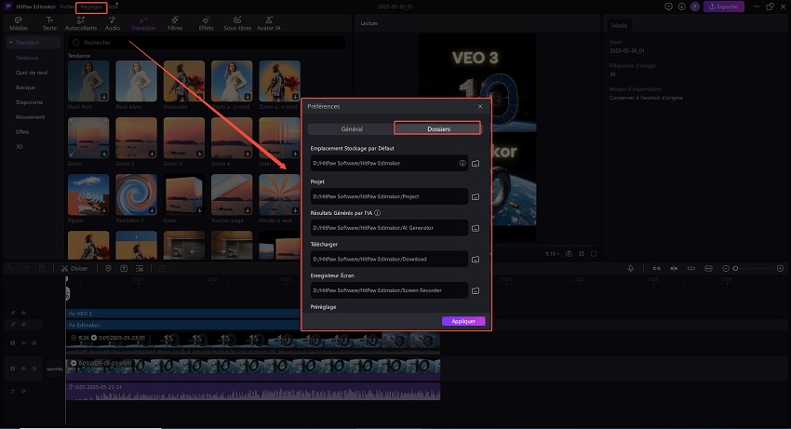The image size is (791, 429).
Task: Select the Basique transition category
Action: [25, 87]
